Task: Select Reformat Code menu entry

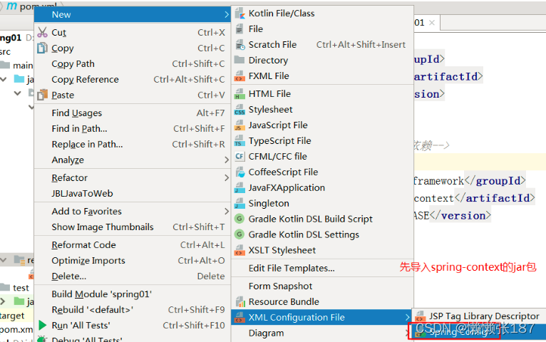Action: 133,244
